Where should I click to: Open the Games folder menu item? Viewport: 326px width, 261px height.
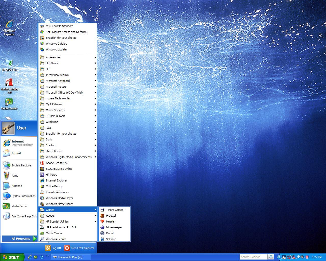68,210
